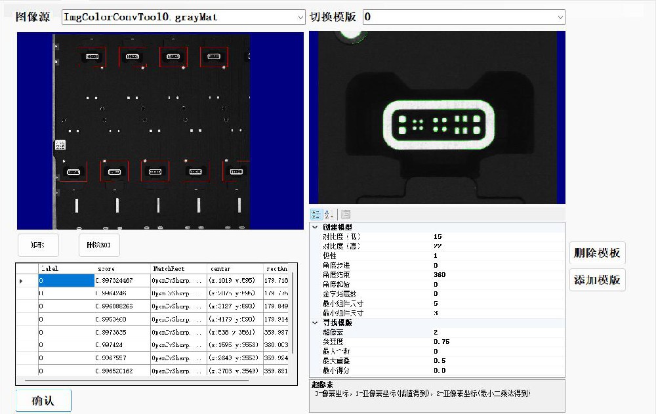Click the center column header
The image size is (656, 414).
234,269
